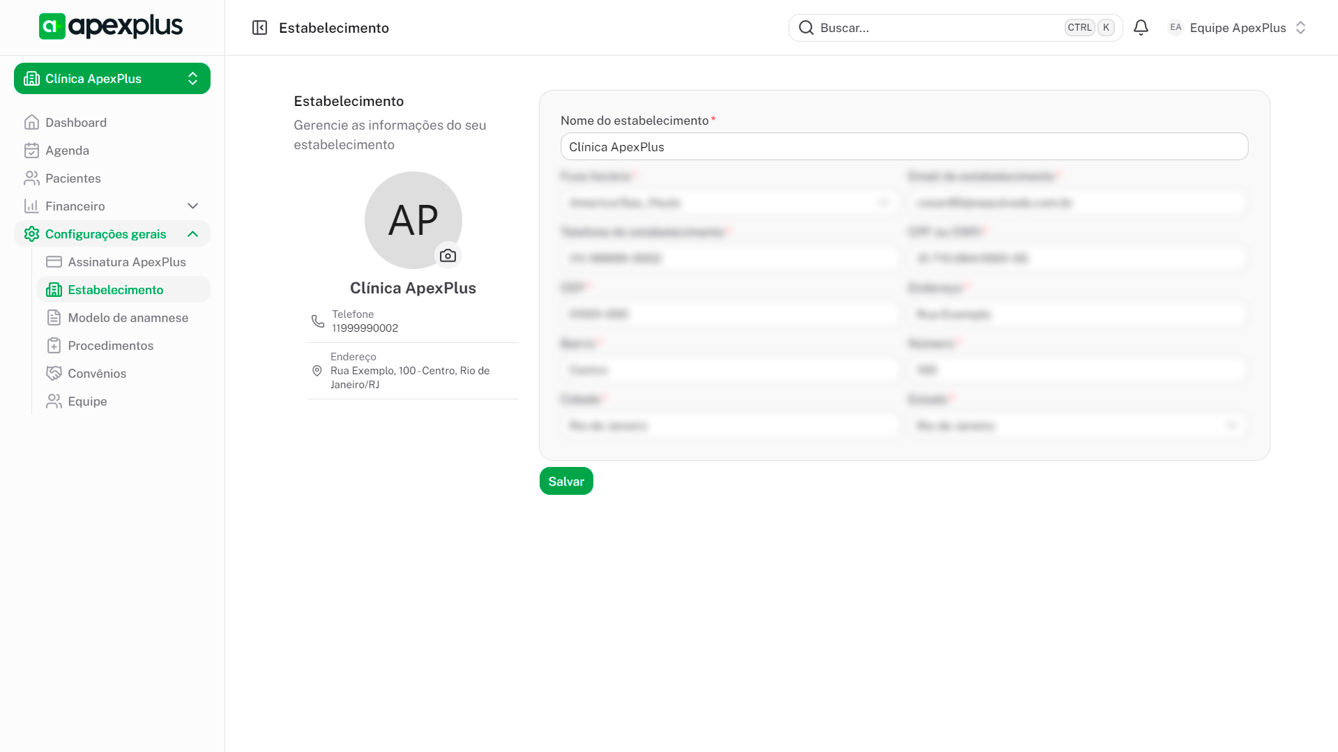Select Equipe in the settings submenu
Screen dimensions: 1338x752
pos(87,401)
